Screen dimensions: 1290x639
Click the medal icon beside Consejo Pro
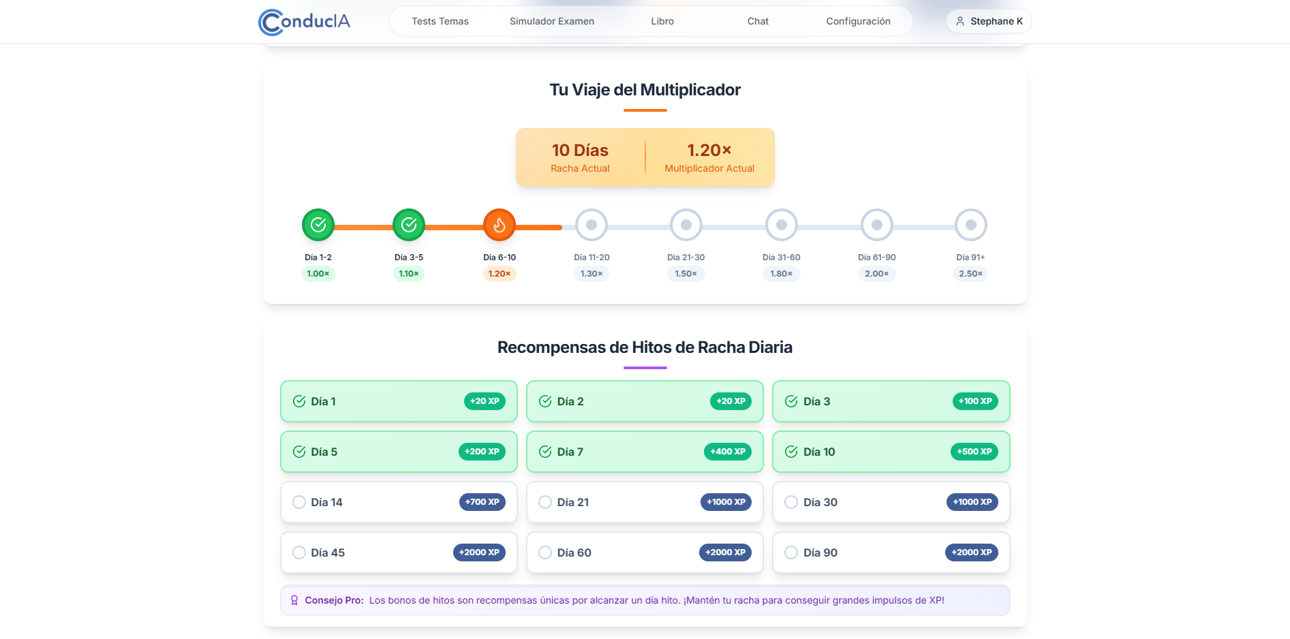click(294, 600)
